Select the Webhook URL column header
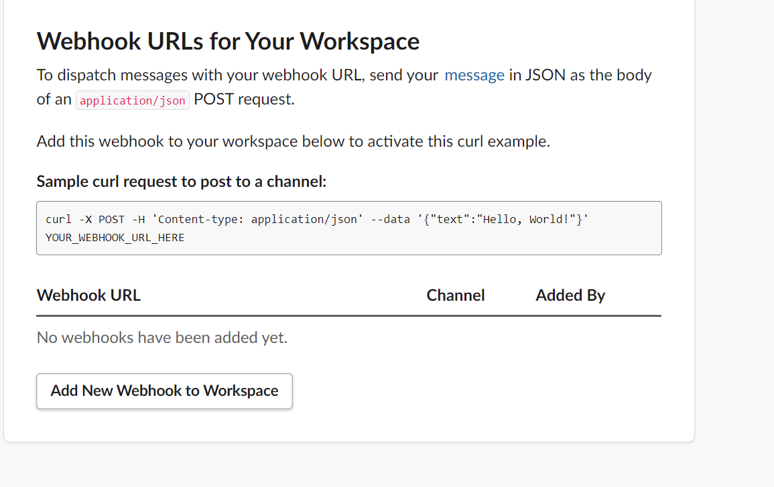774x487 pixels. [88, 295]
